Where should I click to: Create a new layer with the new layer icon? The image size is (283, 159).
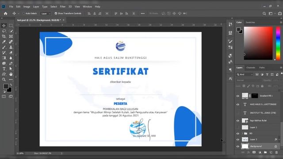(271, 152)
